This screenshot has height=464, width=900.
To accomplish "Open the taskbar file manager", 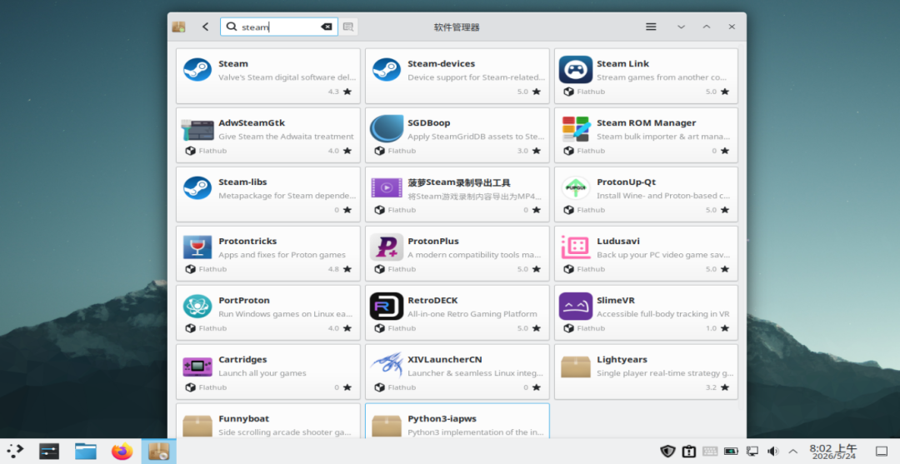I will pos(86,452).
